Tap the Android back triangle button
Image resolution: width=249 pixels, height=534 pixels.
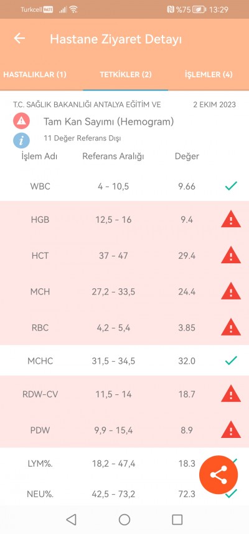pos(71,520)
